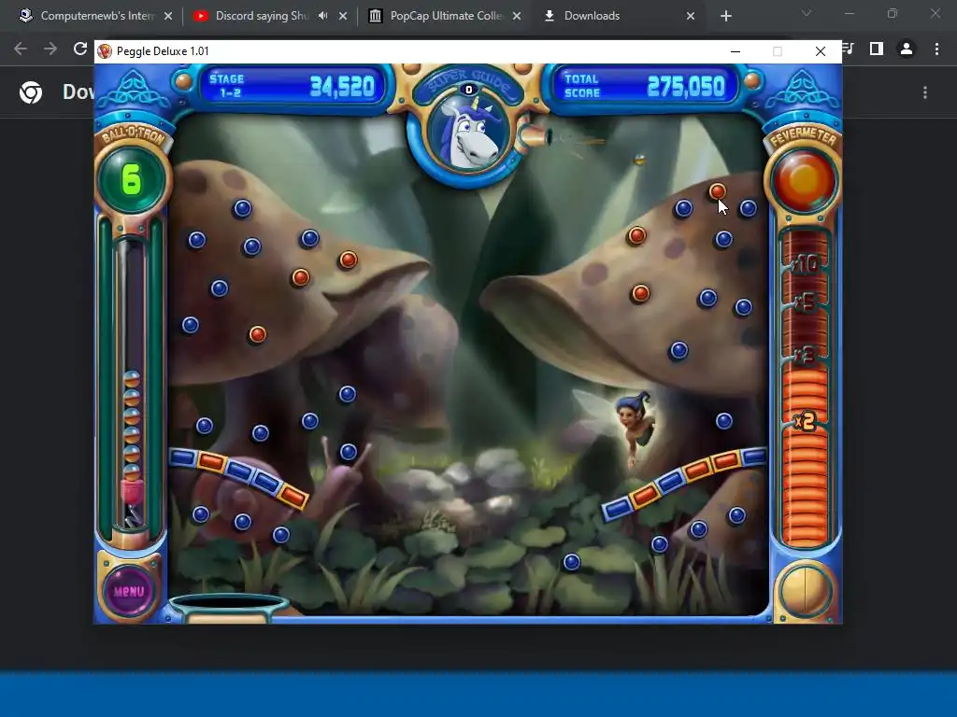Click the ball launcher cannon

[x=536, y=137]
